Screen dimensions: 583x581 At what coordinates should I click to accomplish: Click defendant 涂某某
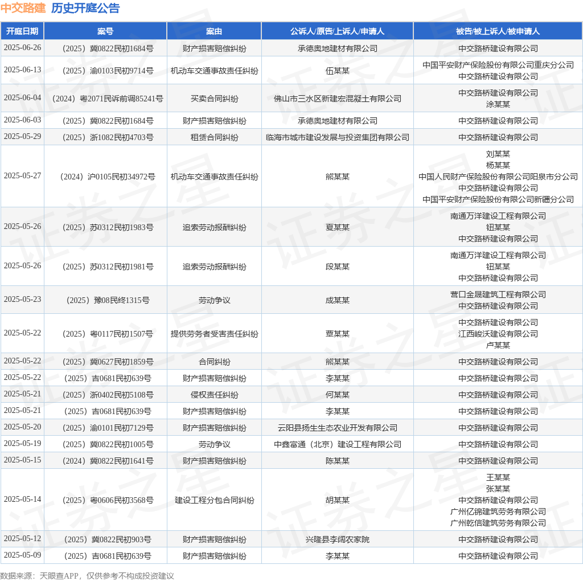(498, 104)
